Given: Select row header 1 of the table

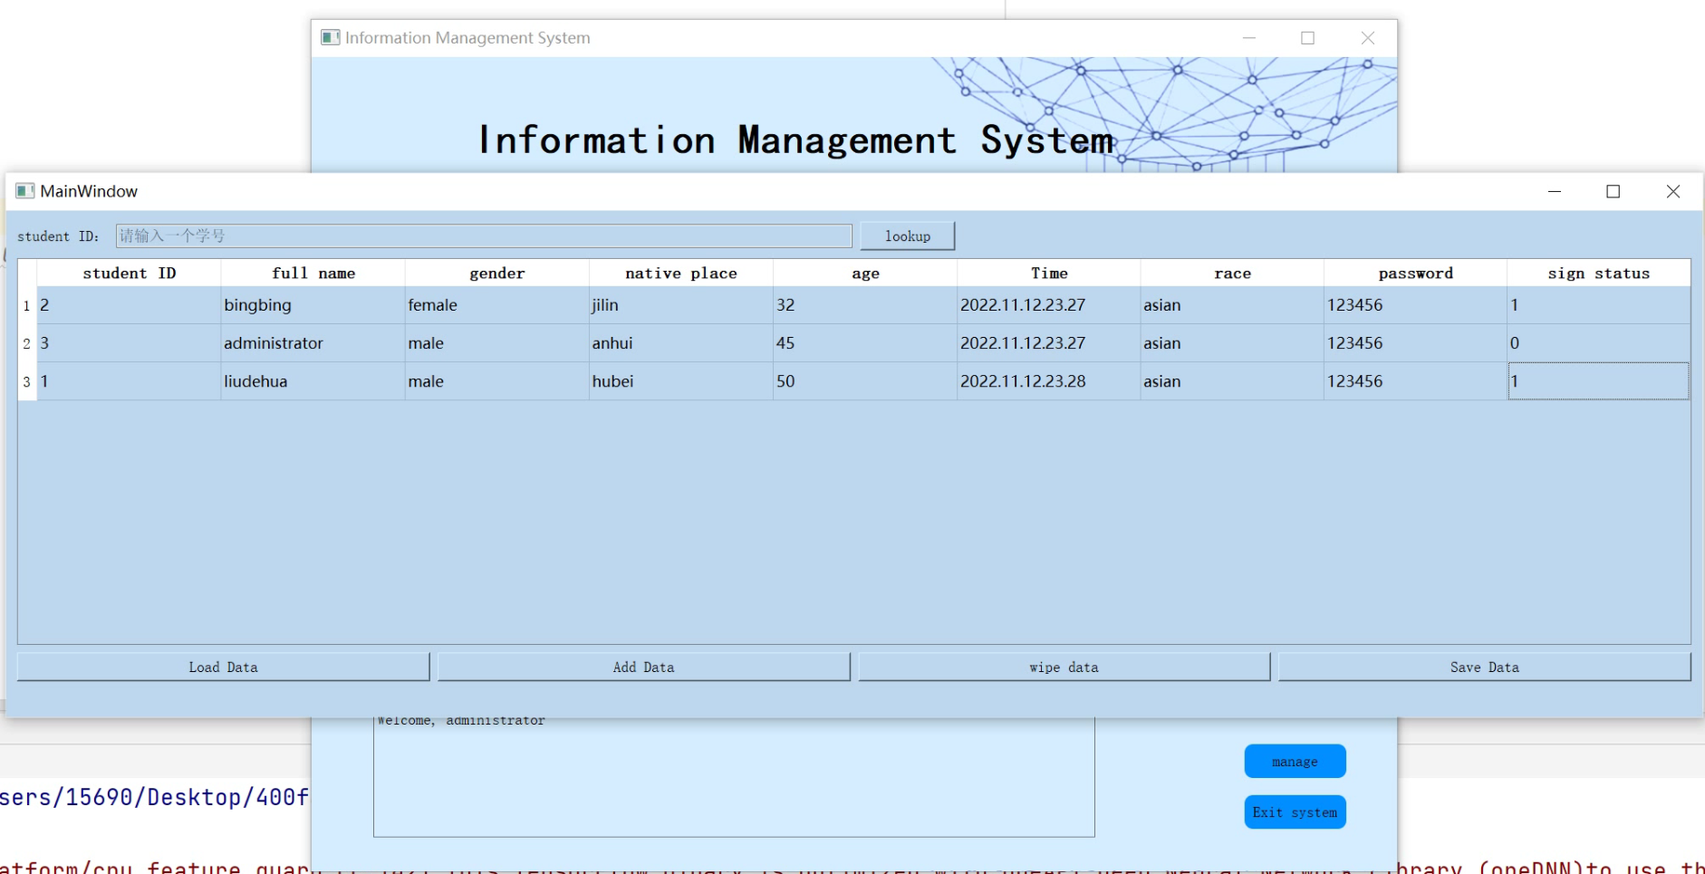Looking at the screenshot, I should click(x=27, y=305).
